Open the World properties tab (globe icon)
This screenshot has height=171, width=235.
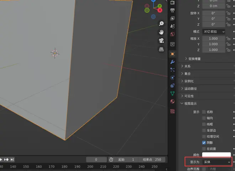pyautogui.click(x=172, y=34)
